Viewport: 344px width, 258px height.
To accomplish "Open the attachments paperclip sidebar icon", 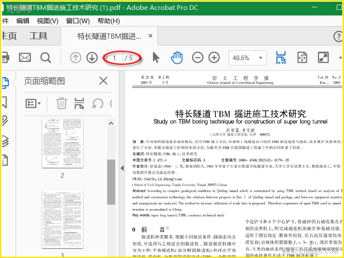I will 5,121.
